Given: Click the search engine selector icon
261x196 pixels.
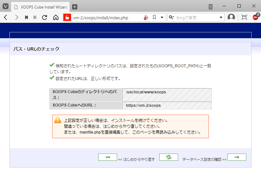Looking at the screenshot, I should 171,17.
